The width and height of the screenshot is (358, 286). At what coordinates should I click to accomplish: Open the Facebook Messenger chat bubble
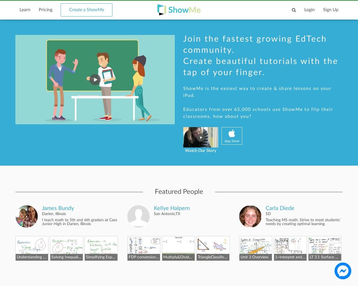pyautogui.click(x=343, y=271)
